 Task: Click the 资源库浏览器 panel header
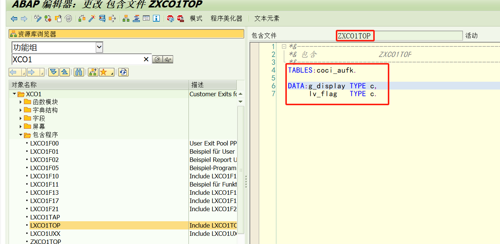(126, 34)
